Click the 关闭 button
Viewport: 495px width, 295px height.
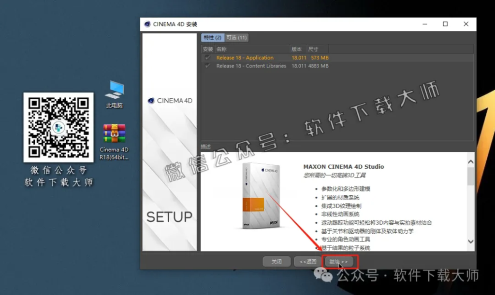(276, 261)
